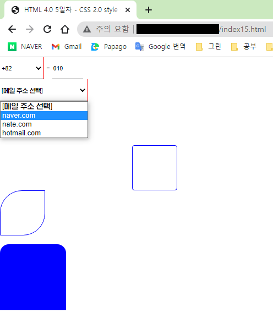Screen dimensions: 273x313
Task: Click the blue outlined rounded square
Action: coord(155,168)
